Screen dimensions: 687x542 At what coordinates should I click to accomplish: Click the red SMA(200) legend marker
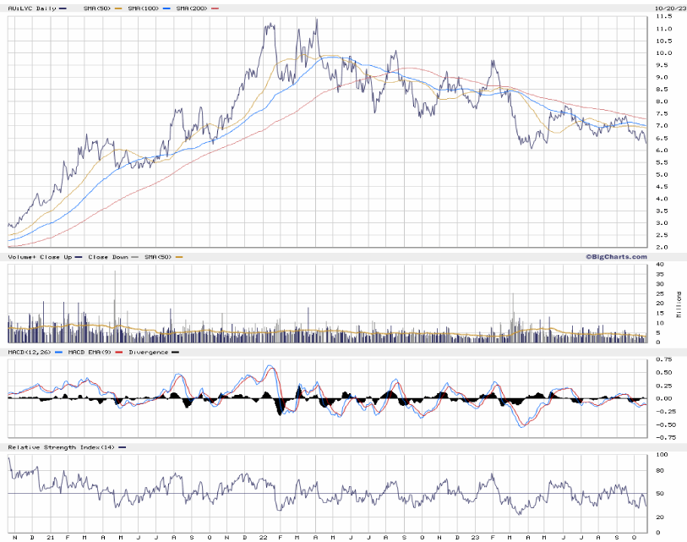pyautogui.click(x=215, y=8)
